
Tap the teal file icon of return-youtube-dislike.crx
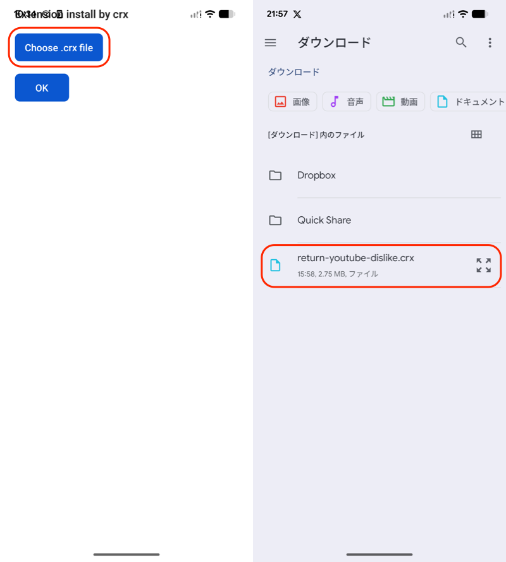pos(275,265)
